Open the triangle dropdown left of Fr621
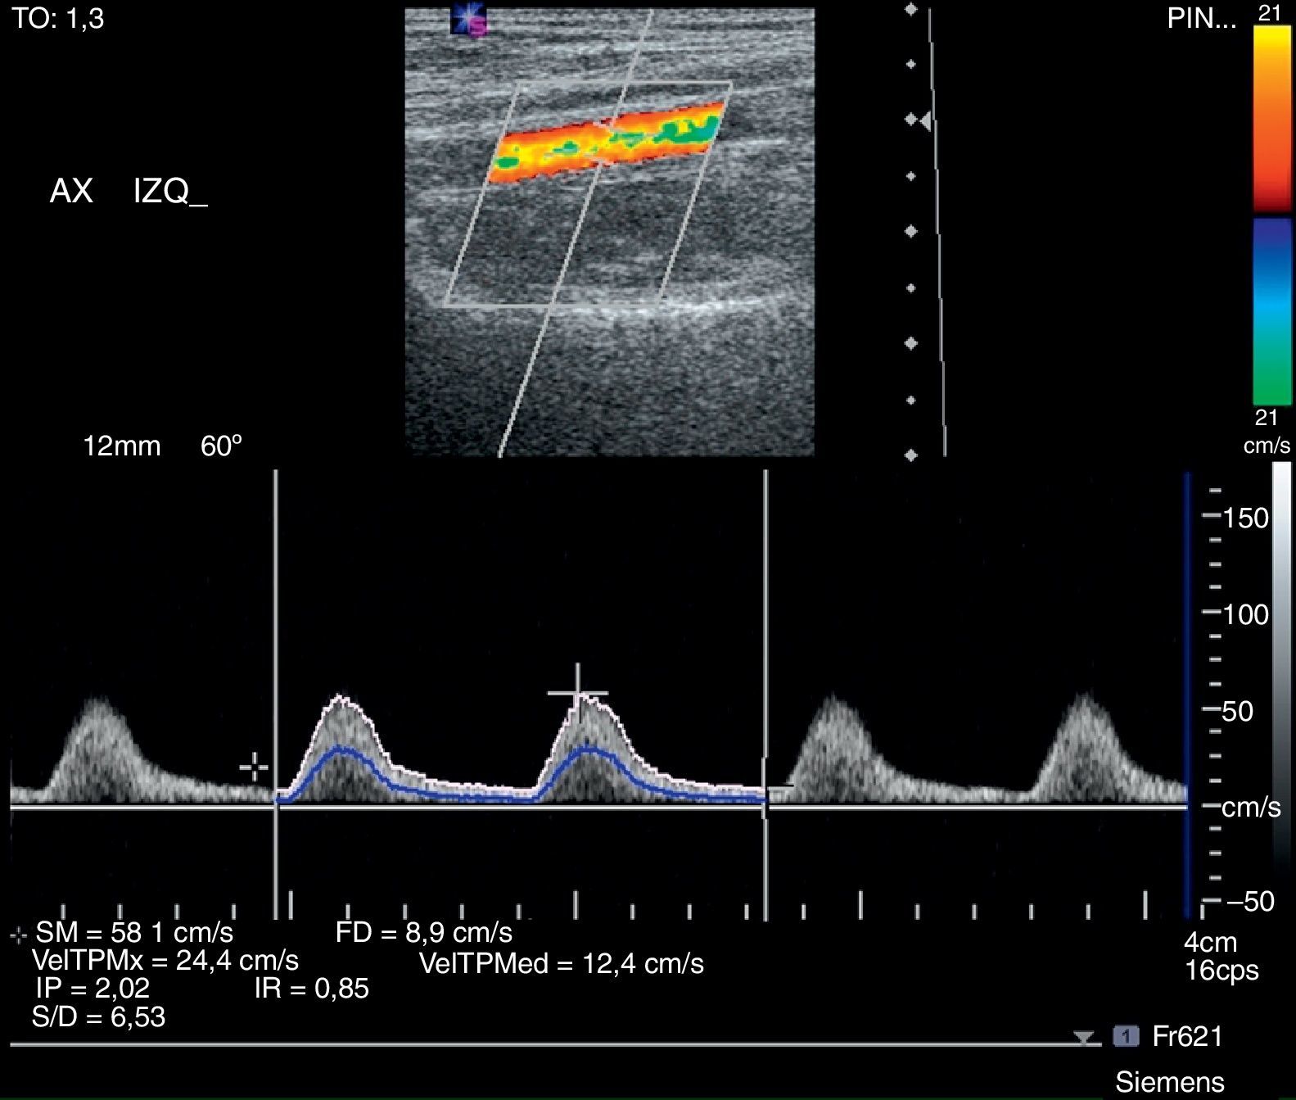 click(x=1084, y=1038)
